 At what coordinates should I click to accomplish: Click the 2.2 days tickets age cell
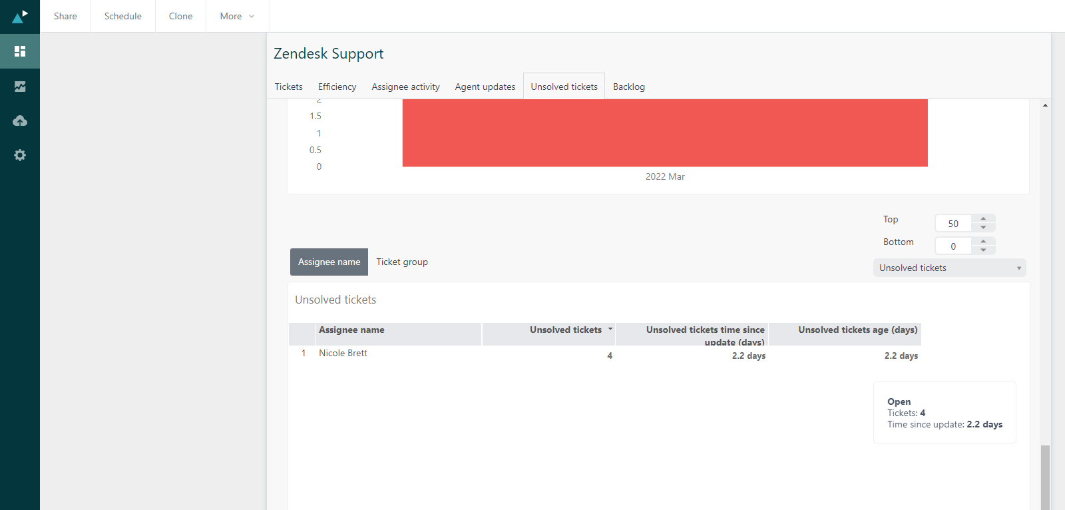[x=901, y=356]
